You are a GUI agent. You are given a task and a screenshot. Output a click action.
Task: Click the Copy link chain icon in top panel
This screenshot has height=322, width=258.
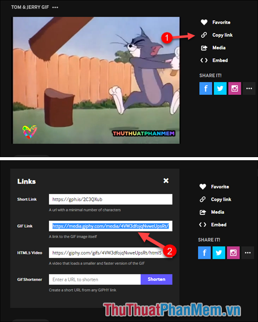(x=204, y=35)
